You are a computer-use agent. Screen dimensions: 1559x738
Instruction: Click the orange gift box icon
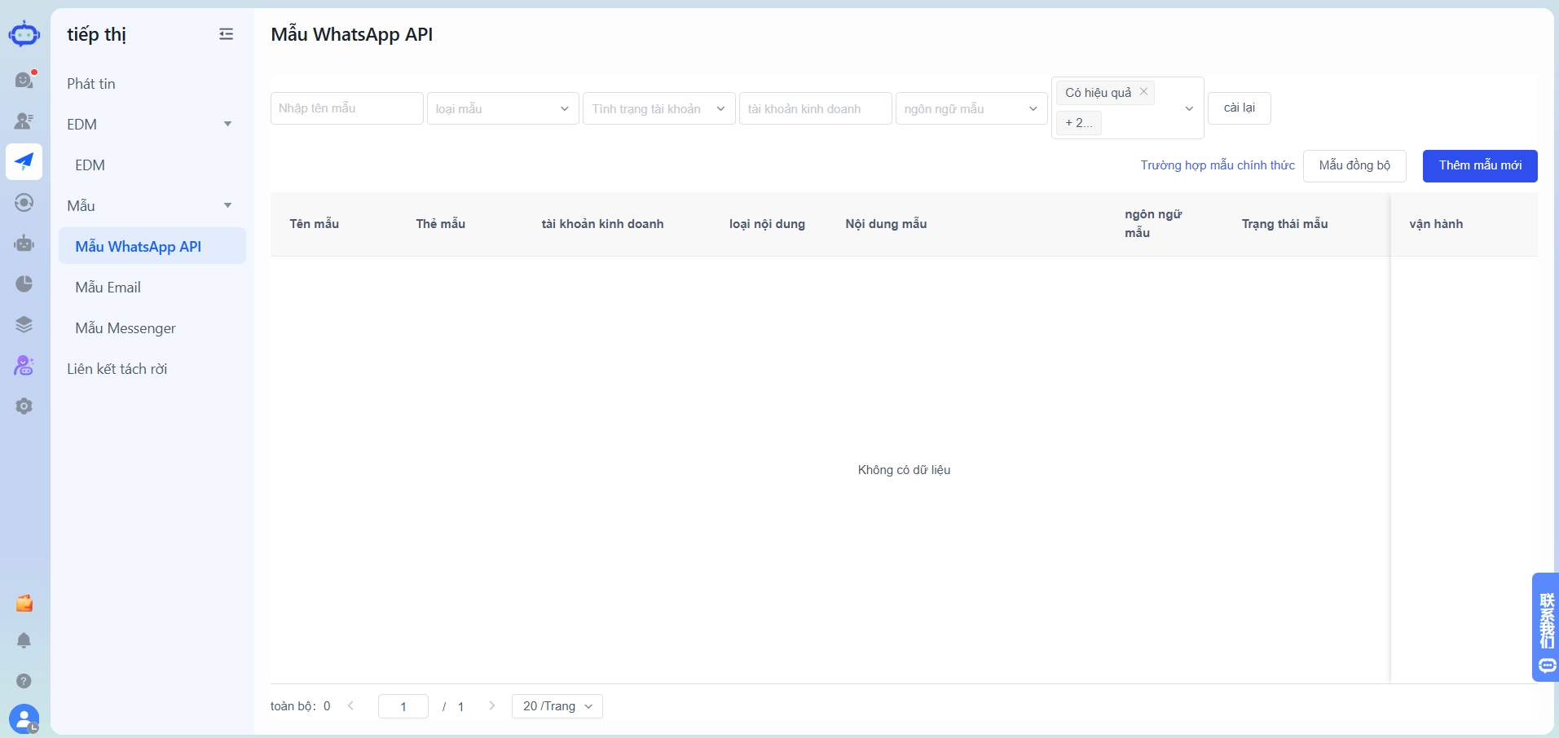24,603
